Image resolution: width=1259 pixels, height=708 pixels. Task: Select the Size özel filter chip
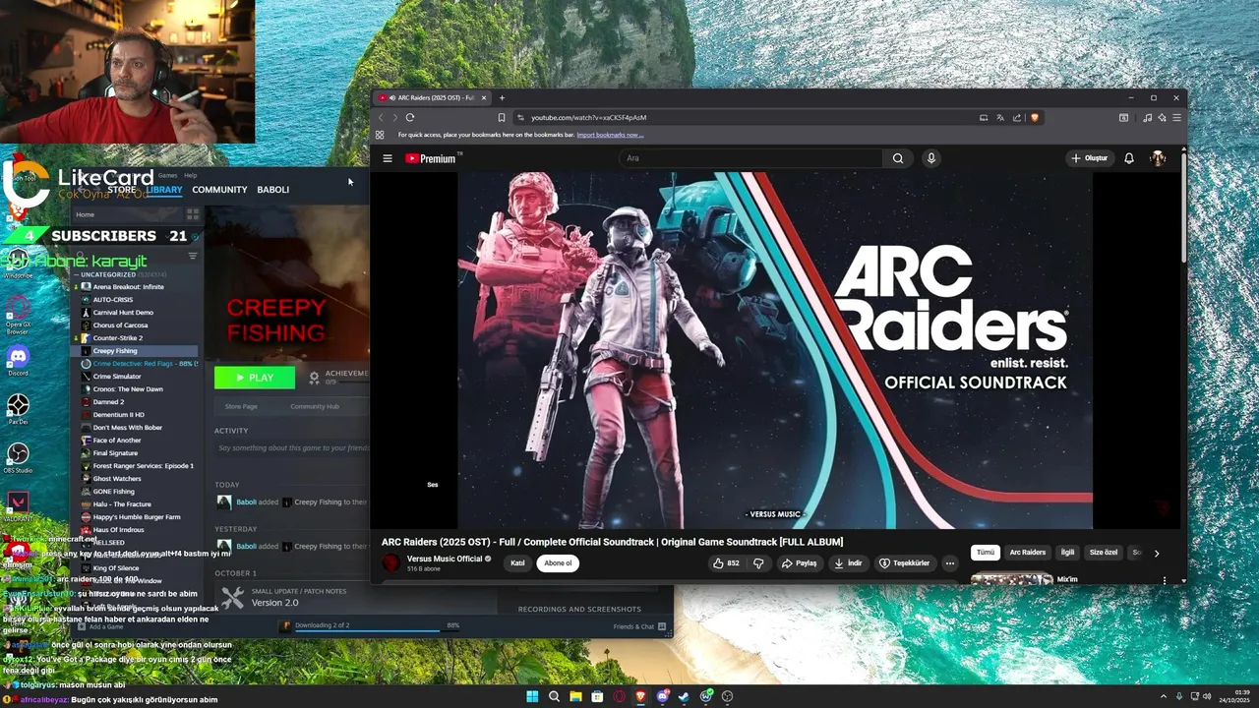pos(1104,553)
